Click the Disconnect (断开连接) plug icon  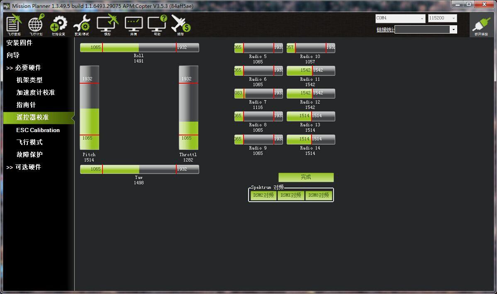[x=481, y=25]
